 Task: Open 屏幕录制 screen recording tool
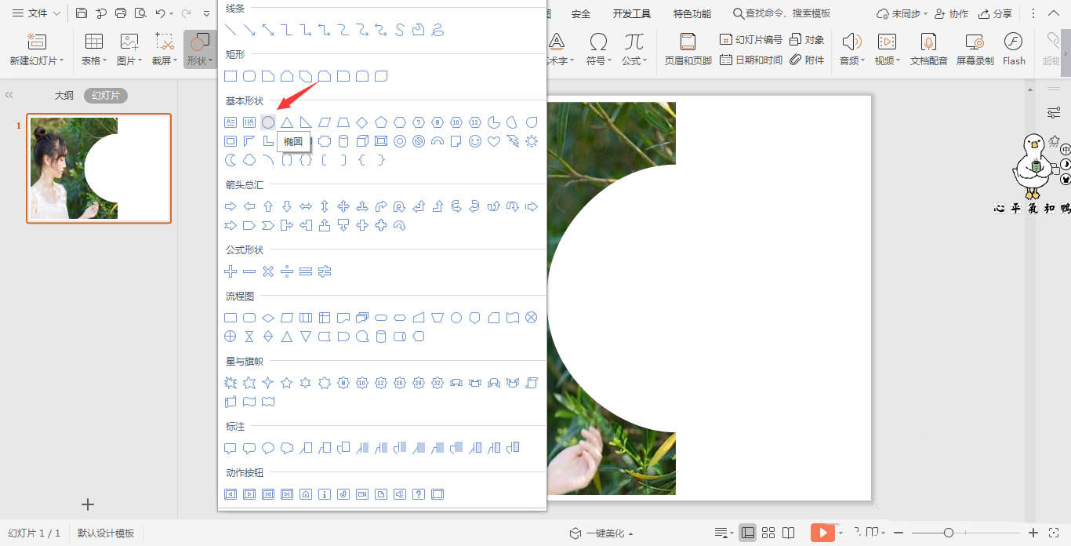(975, 49)
